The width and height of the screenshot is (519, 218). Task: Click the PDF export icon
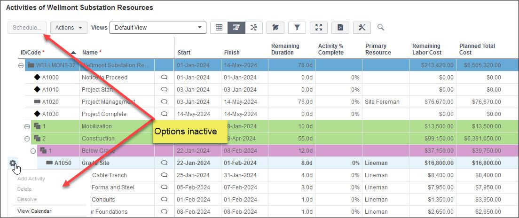pyautogui.click(x=340, y=27)
